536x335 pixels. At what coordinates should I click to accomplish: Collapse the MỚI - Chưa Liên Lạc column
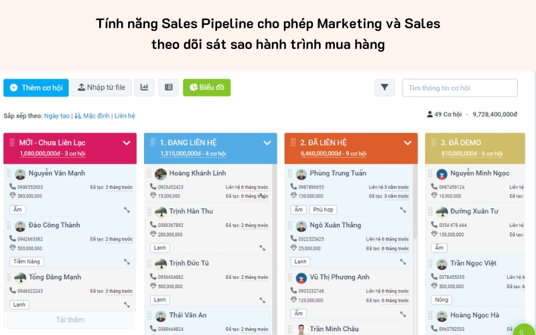127,143
